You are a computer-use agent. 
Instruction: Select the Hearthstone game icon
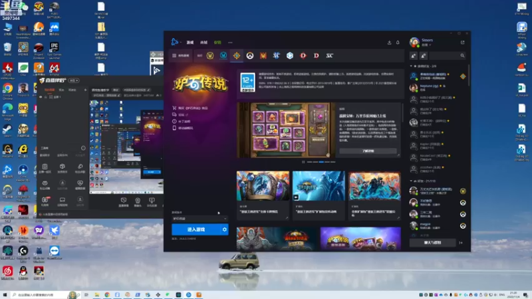(x=237, y=56)
